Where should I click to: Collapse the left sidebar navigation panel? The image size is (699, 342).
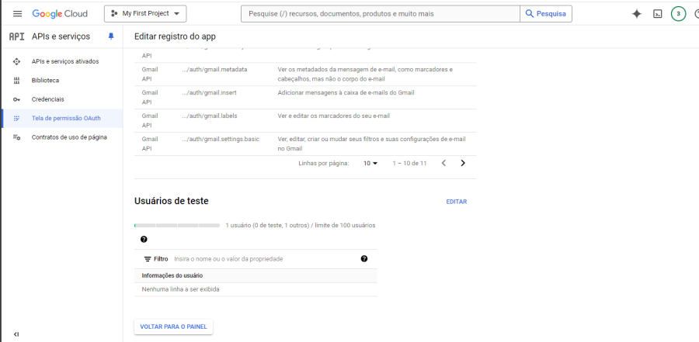(16, 334)
